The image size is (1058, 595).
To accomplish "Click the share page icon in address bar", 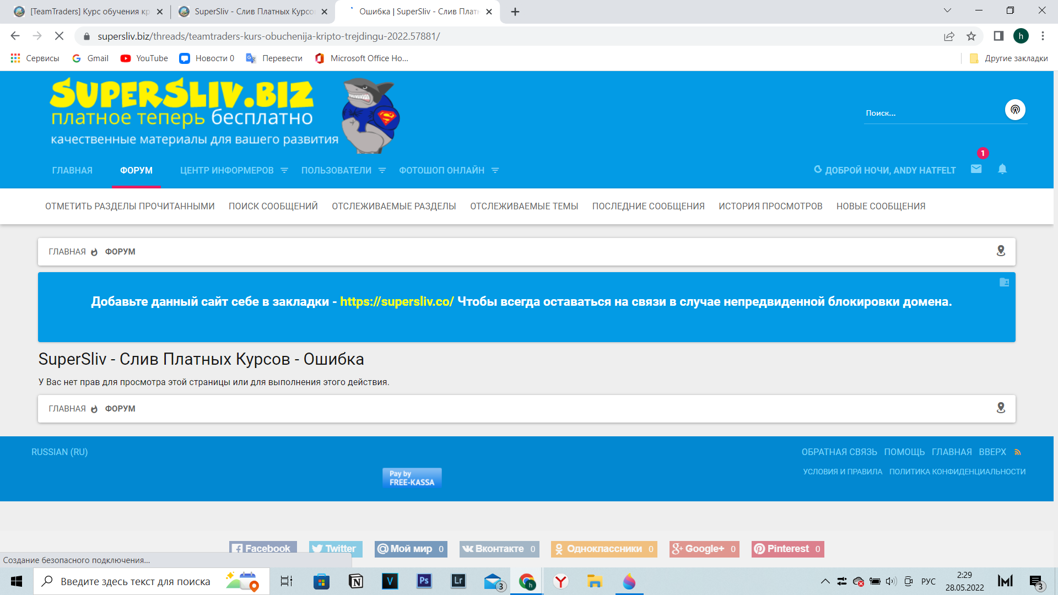I will (949, 36).
